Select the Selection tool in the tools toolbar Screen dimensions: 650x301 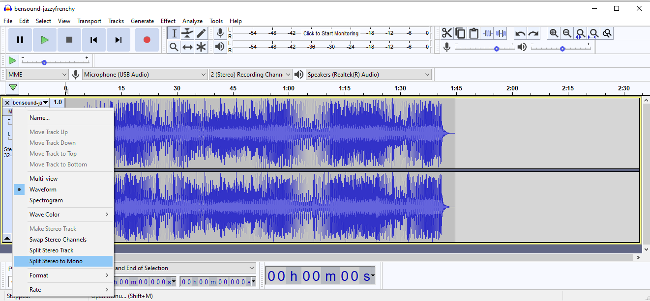[x=174, y=33]
